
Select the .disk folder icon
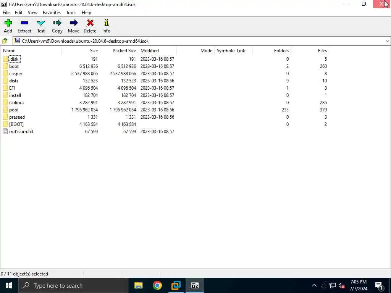pyautogui.click(x=5, y=59)
